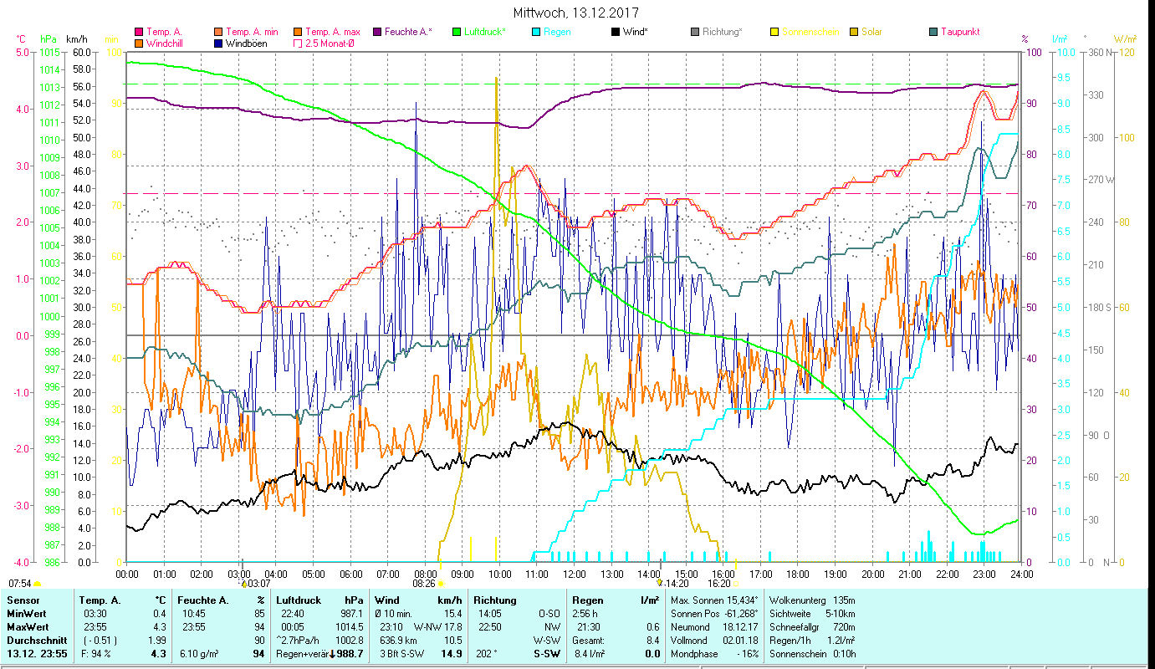Click the Wind table header
1155x669 pixels.
386,600
